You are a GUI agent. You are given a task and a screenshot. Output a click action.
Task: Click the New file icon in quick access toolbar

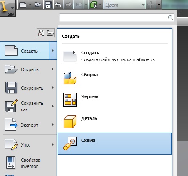click(23, 5)
